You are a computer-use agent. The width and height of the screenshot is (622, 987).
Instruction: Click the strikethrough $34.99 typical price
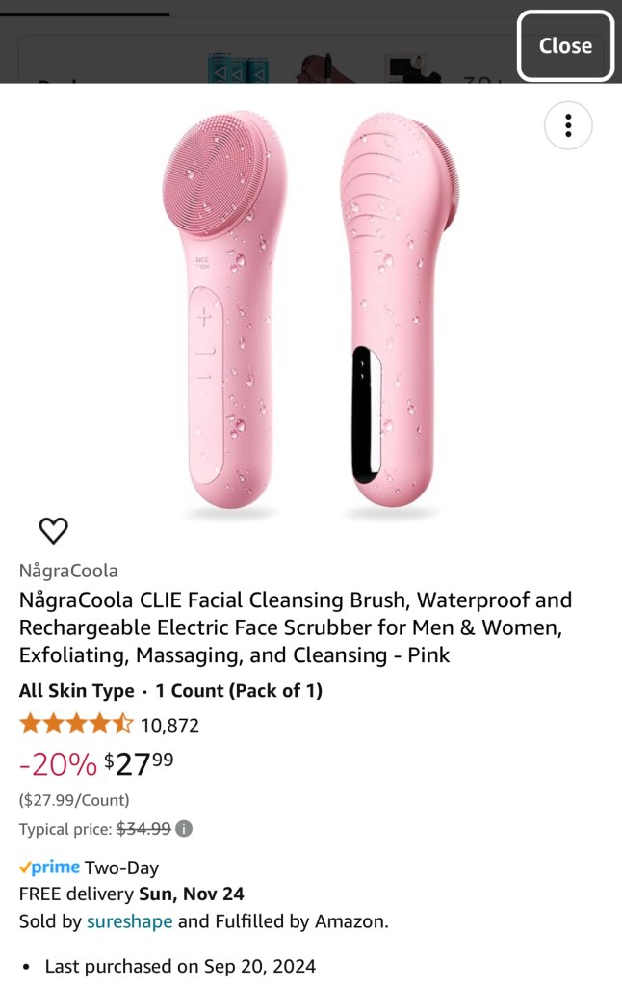click(144, 828)
